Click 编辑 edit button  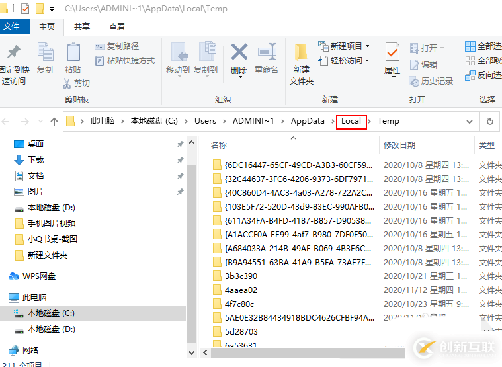point(423,65)
